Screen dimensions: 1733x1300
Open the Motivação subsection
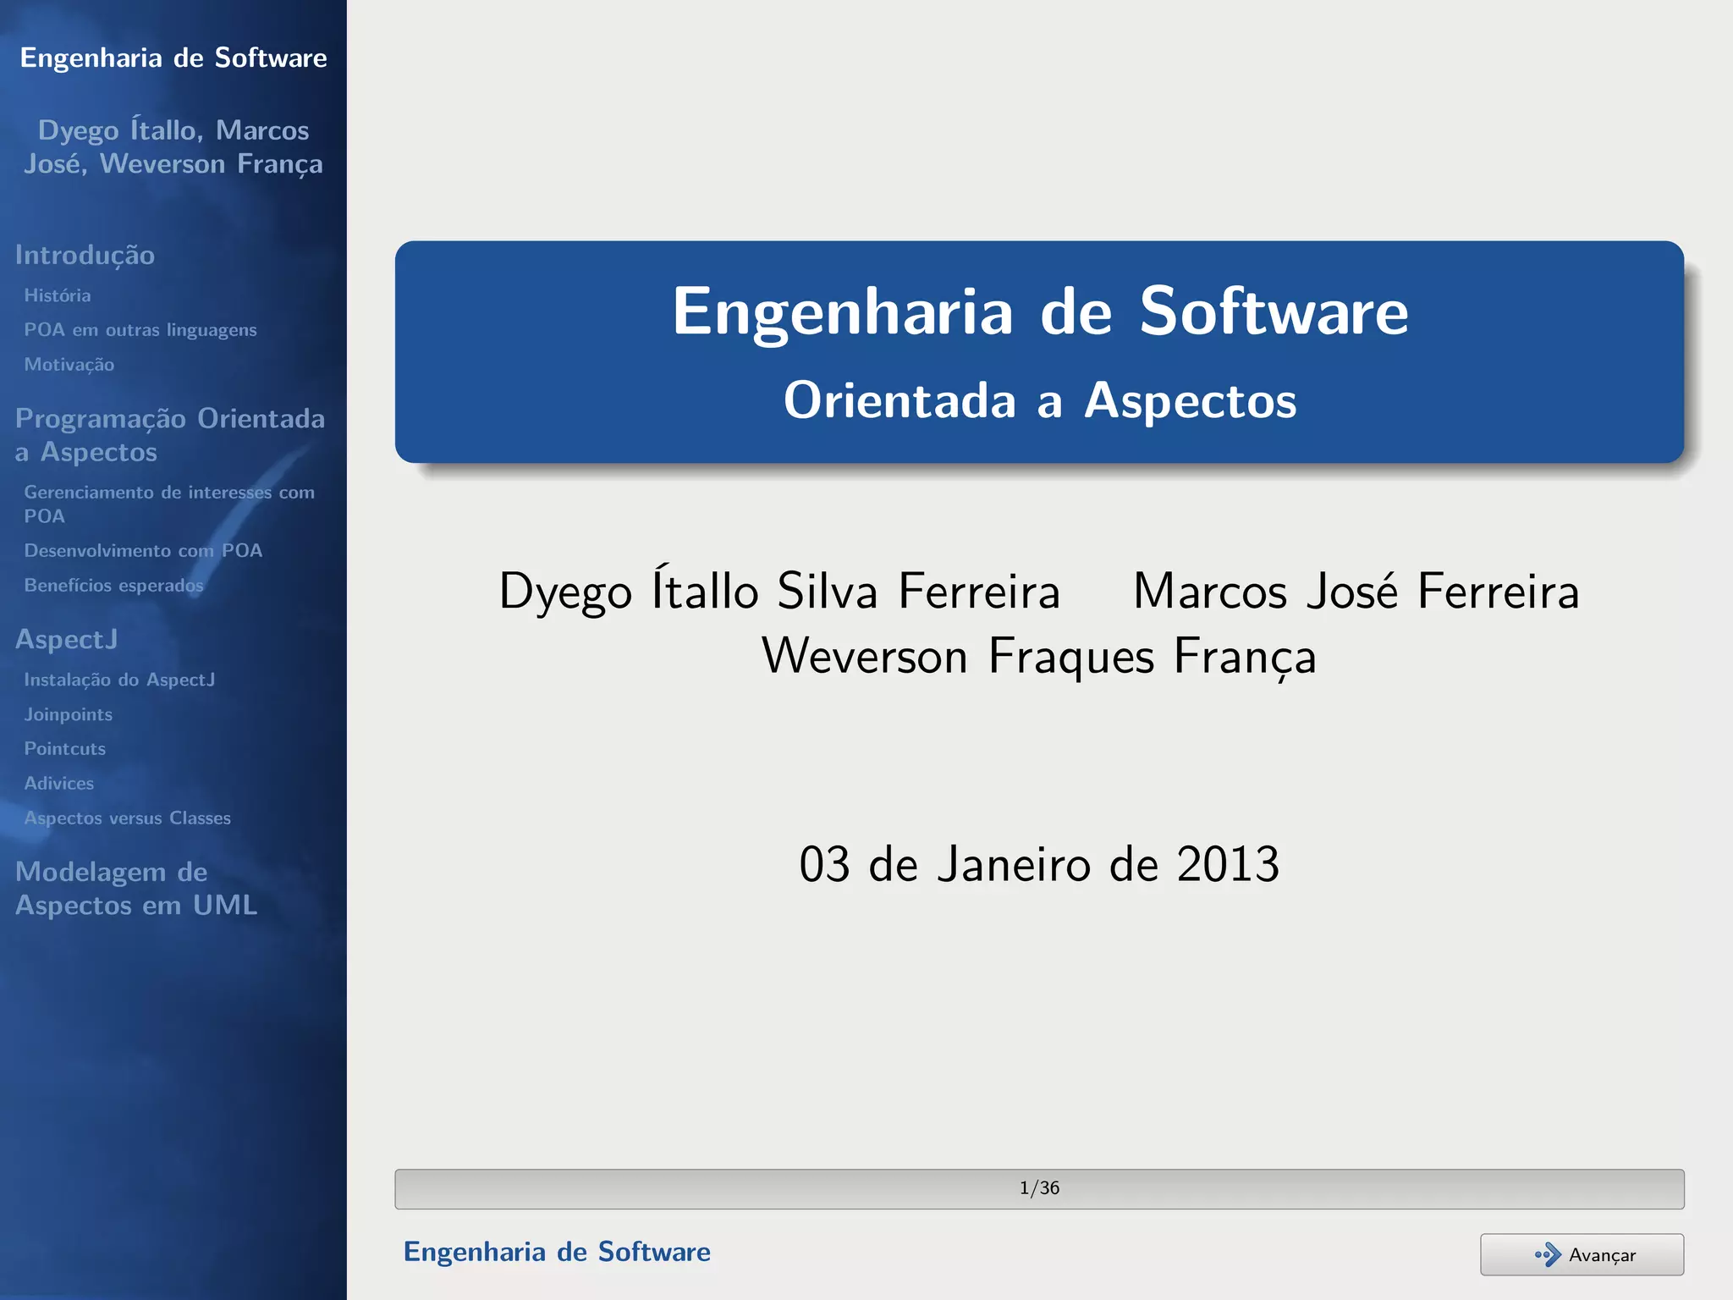69,365
